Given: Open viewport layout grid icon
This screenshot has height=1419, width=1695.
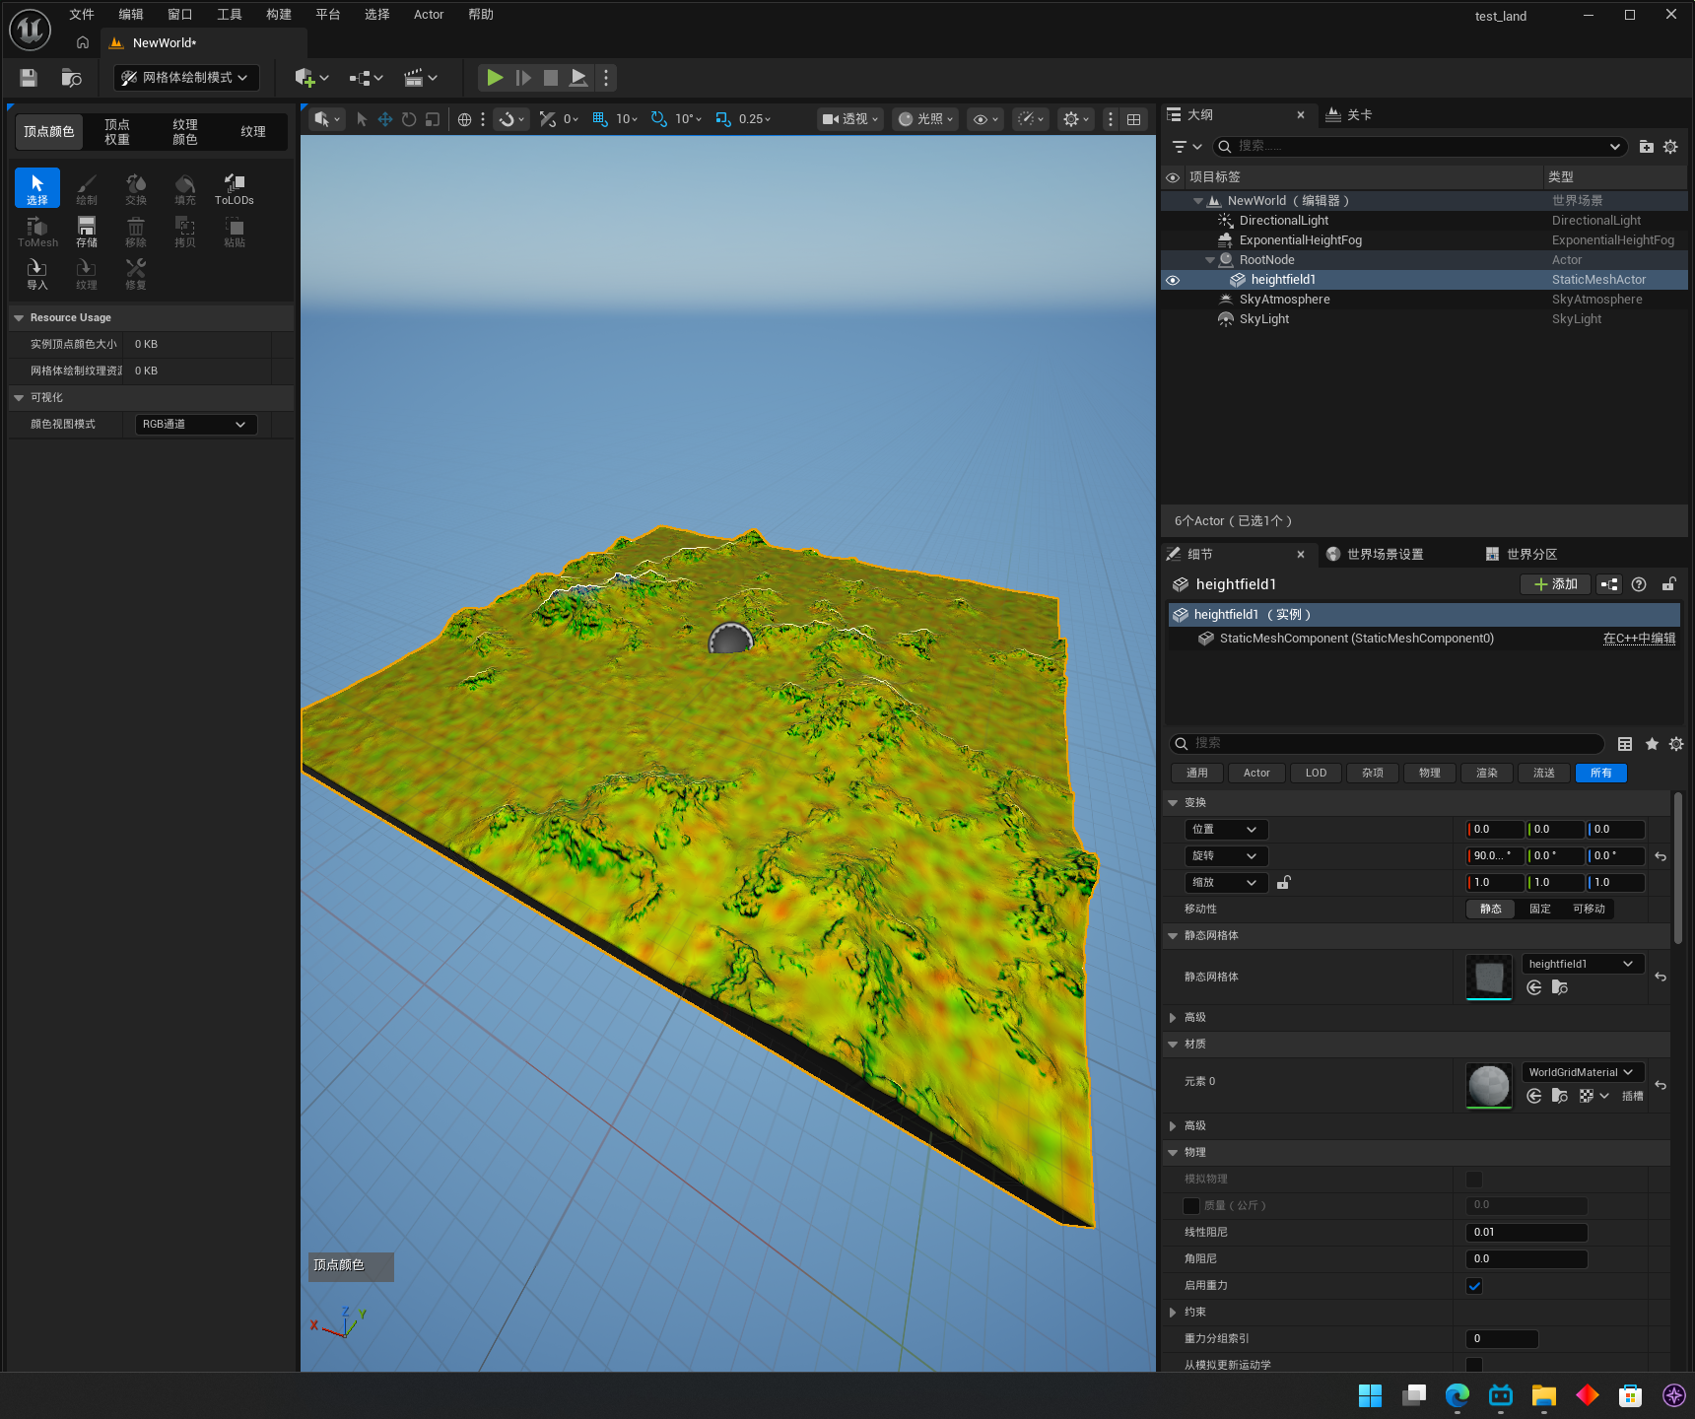Looking at the screenshot, I should [1134, 119].
